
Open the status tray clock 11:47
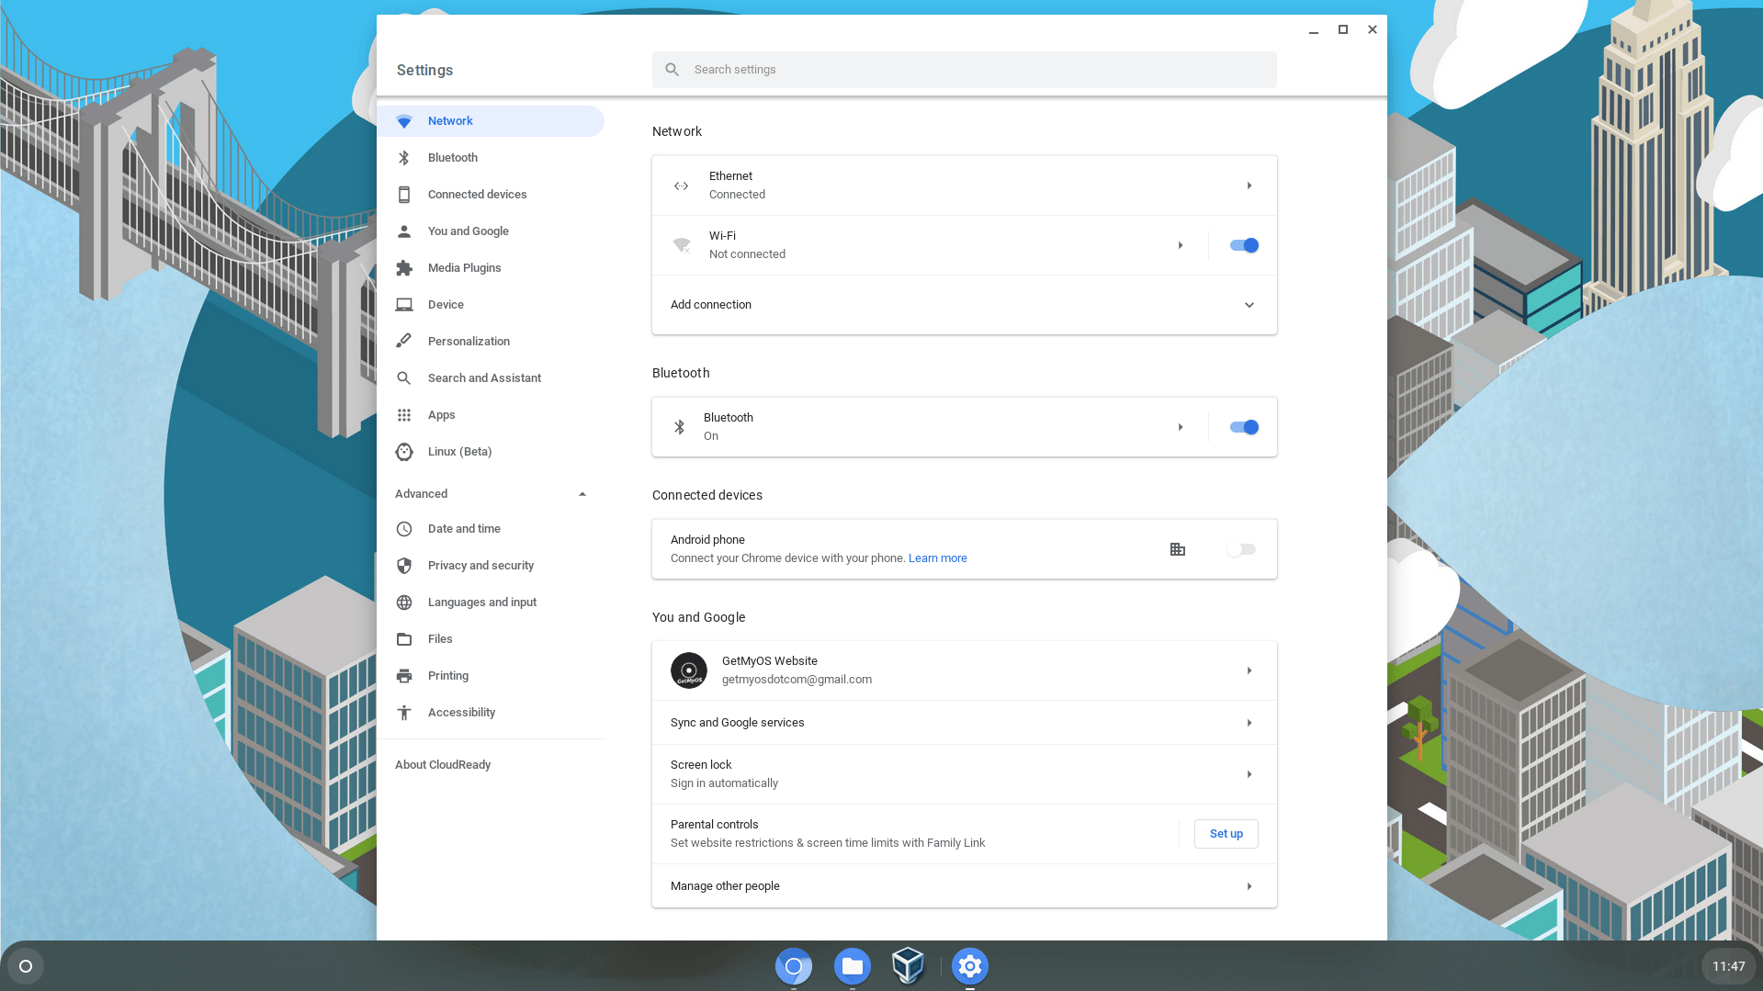pos(1729,966)
